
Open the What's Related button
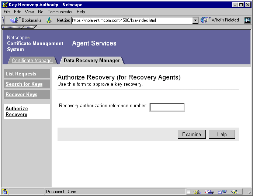coord(220,20)
